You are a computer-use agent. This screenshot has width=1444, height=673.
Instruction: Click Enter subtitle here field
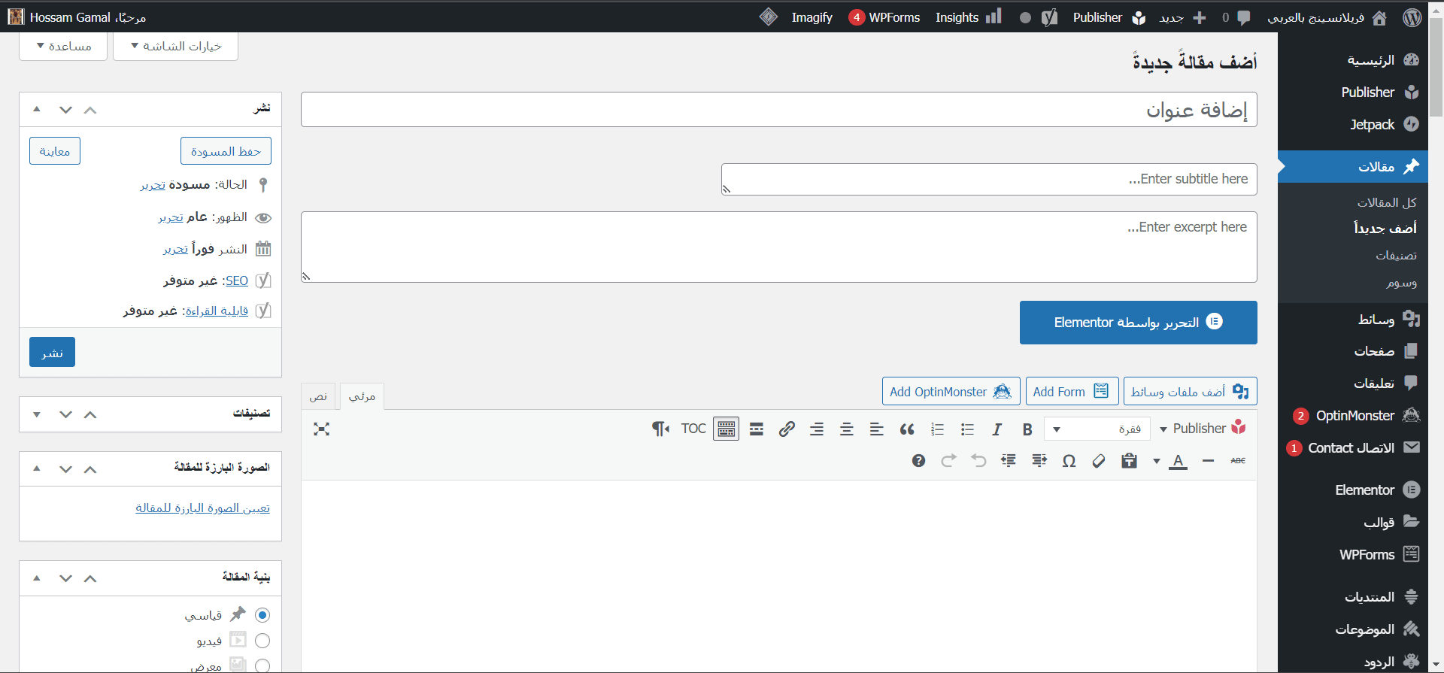(x=989, y=179)
